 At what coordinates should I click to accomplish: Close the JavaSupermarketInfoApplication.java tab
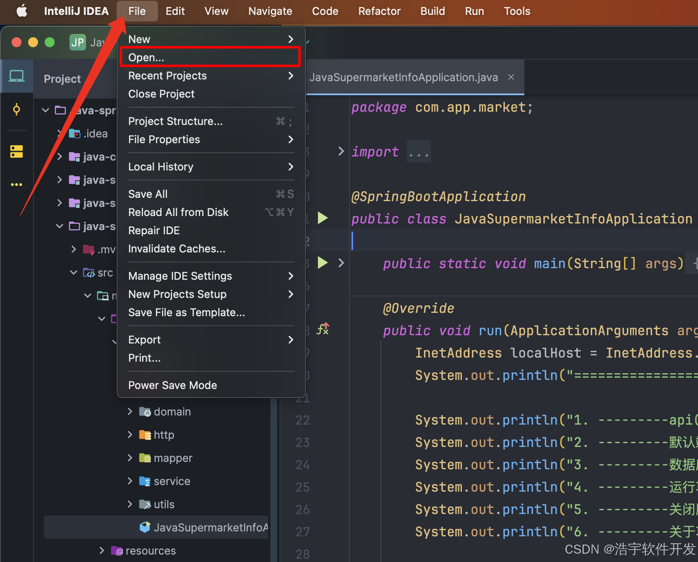tap(511, 77)
